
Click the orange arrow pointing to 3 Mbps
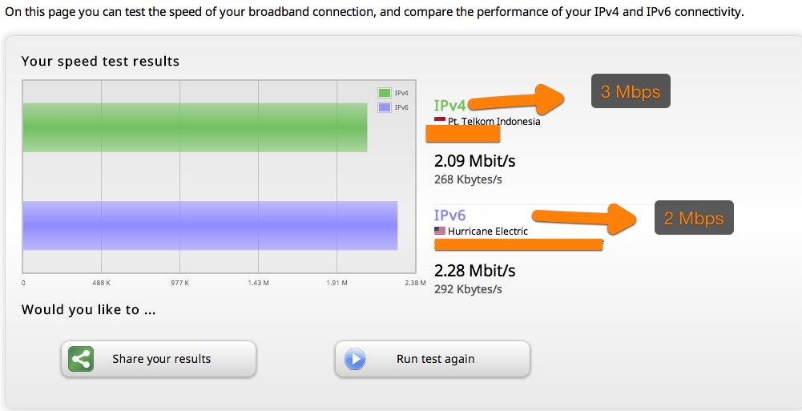(x=516, y=99)
